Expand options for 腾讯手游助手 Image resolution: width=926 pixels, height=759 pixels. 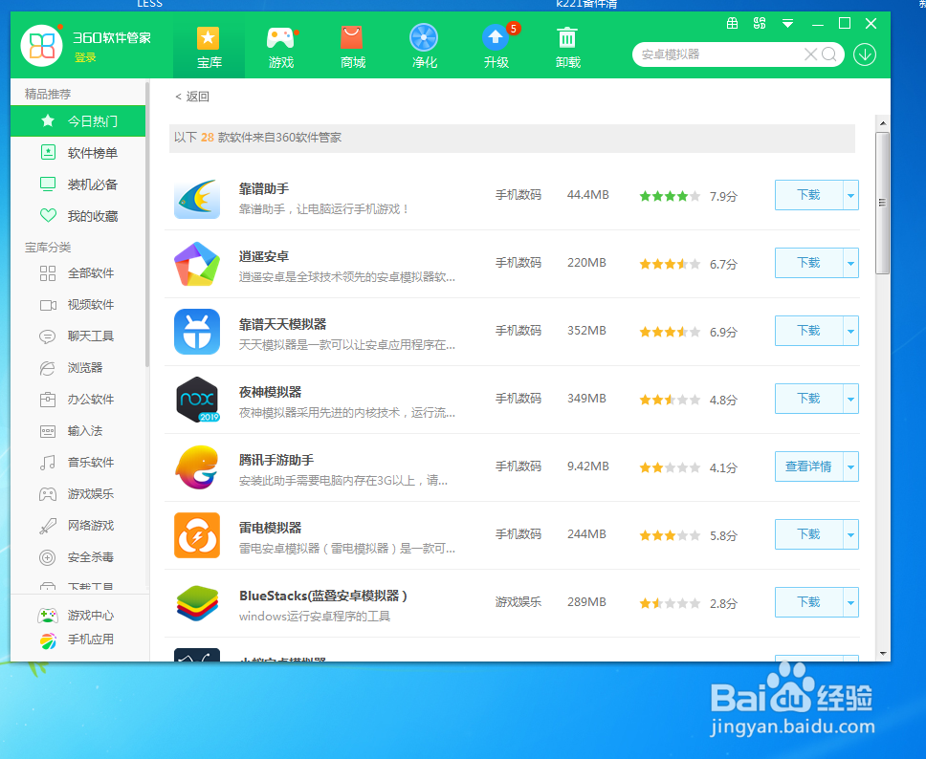(x=851, y=466)
